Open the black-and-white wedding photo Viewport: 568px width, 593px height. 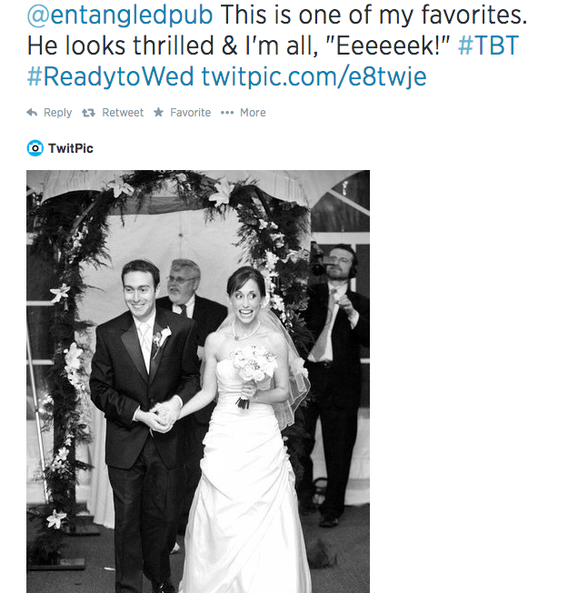pos(198,382)
